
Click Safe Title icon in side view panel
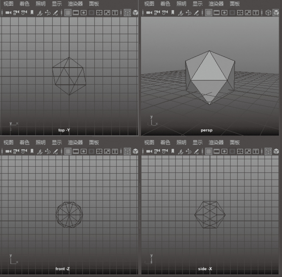point(255,151)
